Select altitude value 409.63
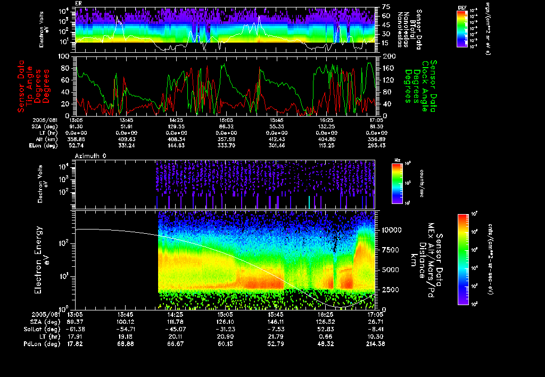The height and width of the screenshot is (377, 545). point(127,140)
